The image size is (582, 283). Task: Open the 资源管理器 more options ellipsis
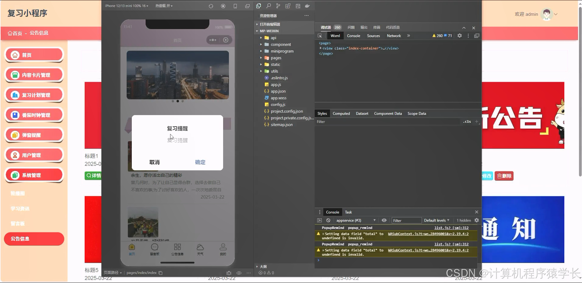click(x=307, y=16)
